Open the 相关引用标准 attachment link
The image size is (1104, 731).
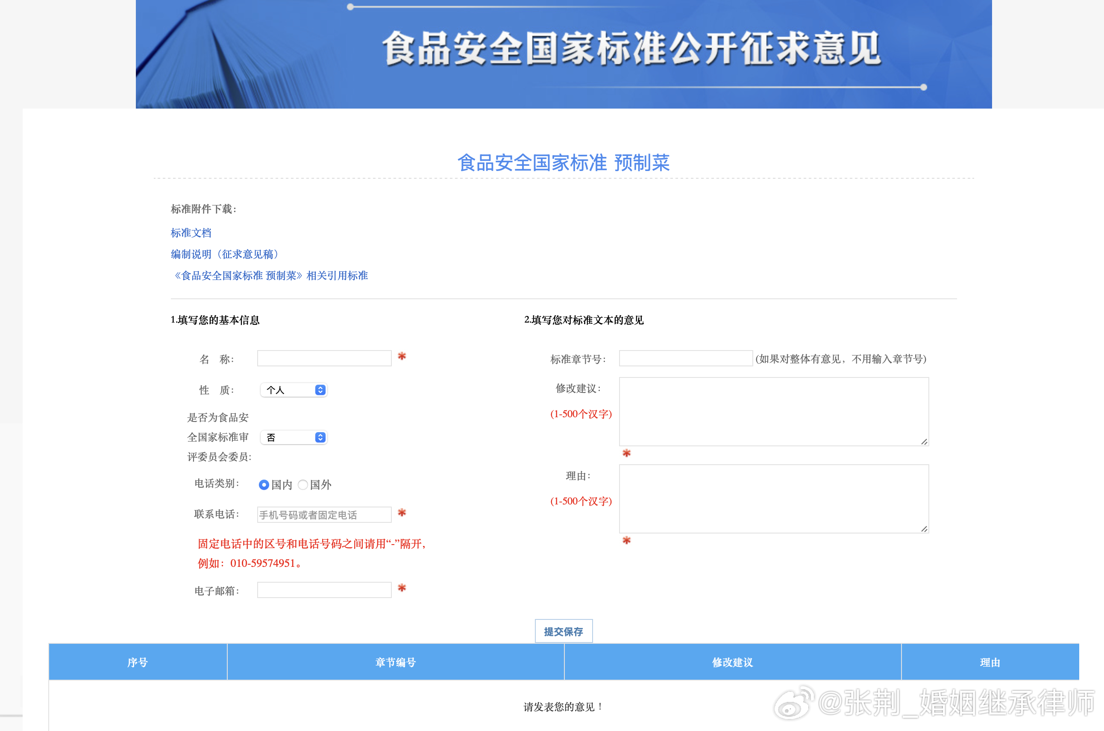pos(270,276)
